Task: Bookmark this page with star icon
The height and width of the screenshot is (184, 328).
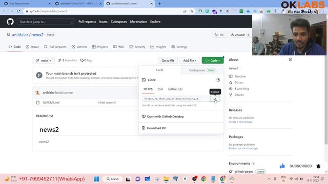Action: tap(192, 11)
